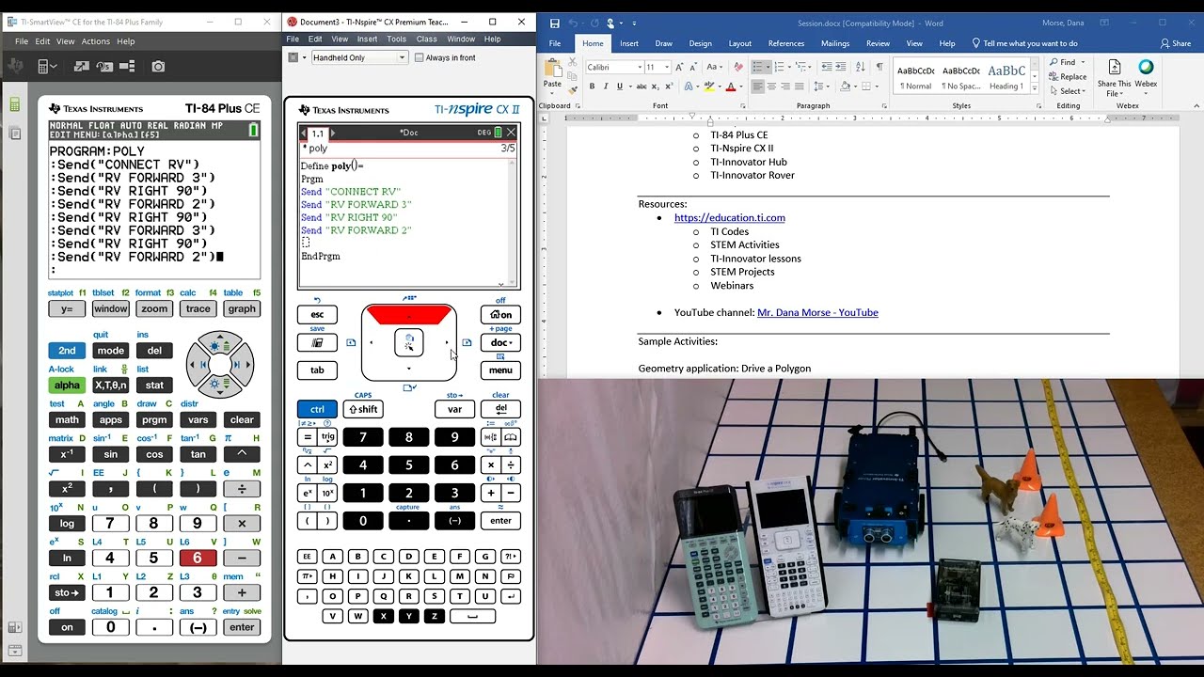Click the 2nd key on TI-84 keypad
This screenshot has height=677, width=1204.
pos(67,351)
